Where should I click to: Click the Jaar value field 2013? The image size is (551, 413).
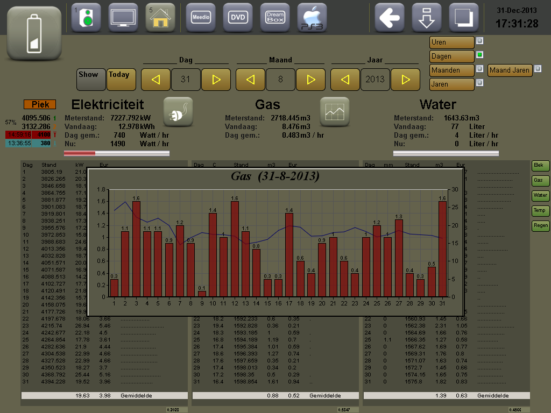[375, 80]
